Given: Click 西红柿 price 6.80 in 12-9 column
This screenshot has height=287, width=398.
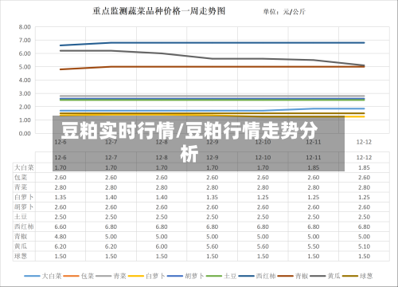Looking at the screenshot, I should (x=213, y=227).
